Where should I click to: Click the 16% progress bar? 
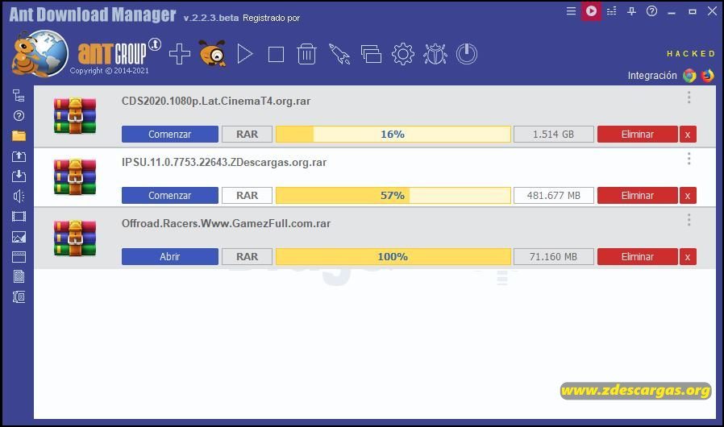393,135
